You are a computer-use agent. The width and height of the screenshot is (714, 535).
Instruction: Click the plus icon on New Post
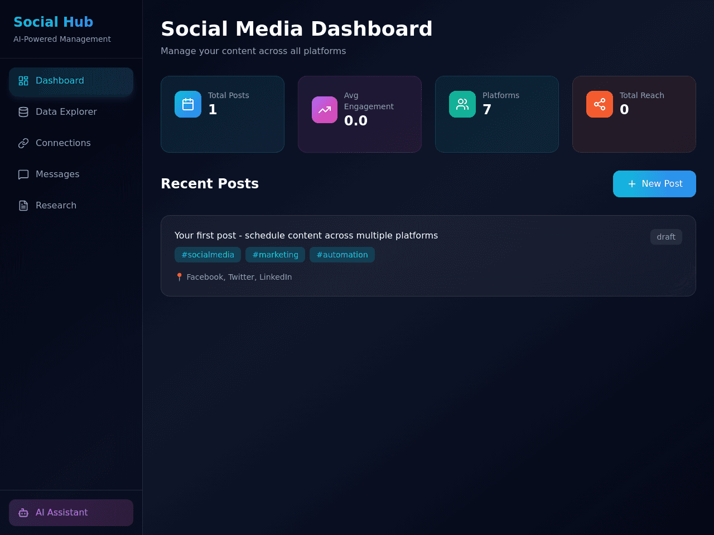coord(632,184)
